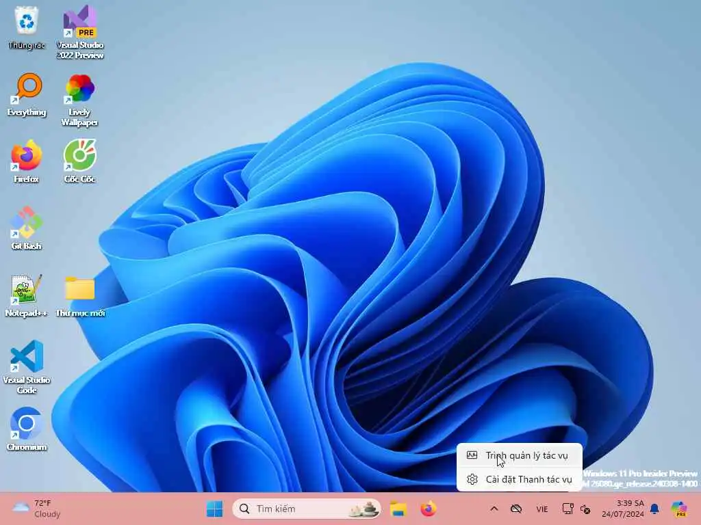Click the muted volume tray icon
The width and height of the screenshot is (701, 525).
[585, 509]
